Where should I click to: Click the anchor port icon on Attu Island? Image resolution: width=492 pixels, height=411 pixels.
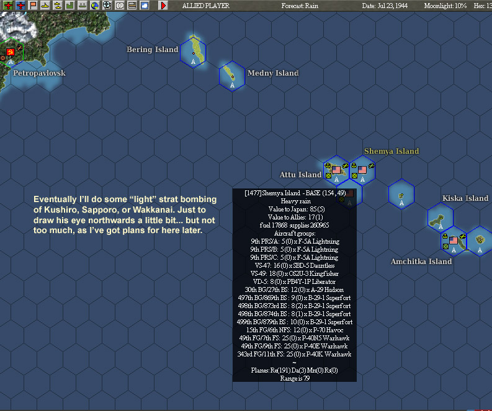(328, 166)
